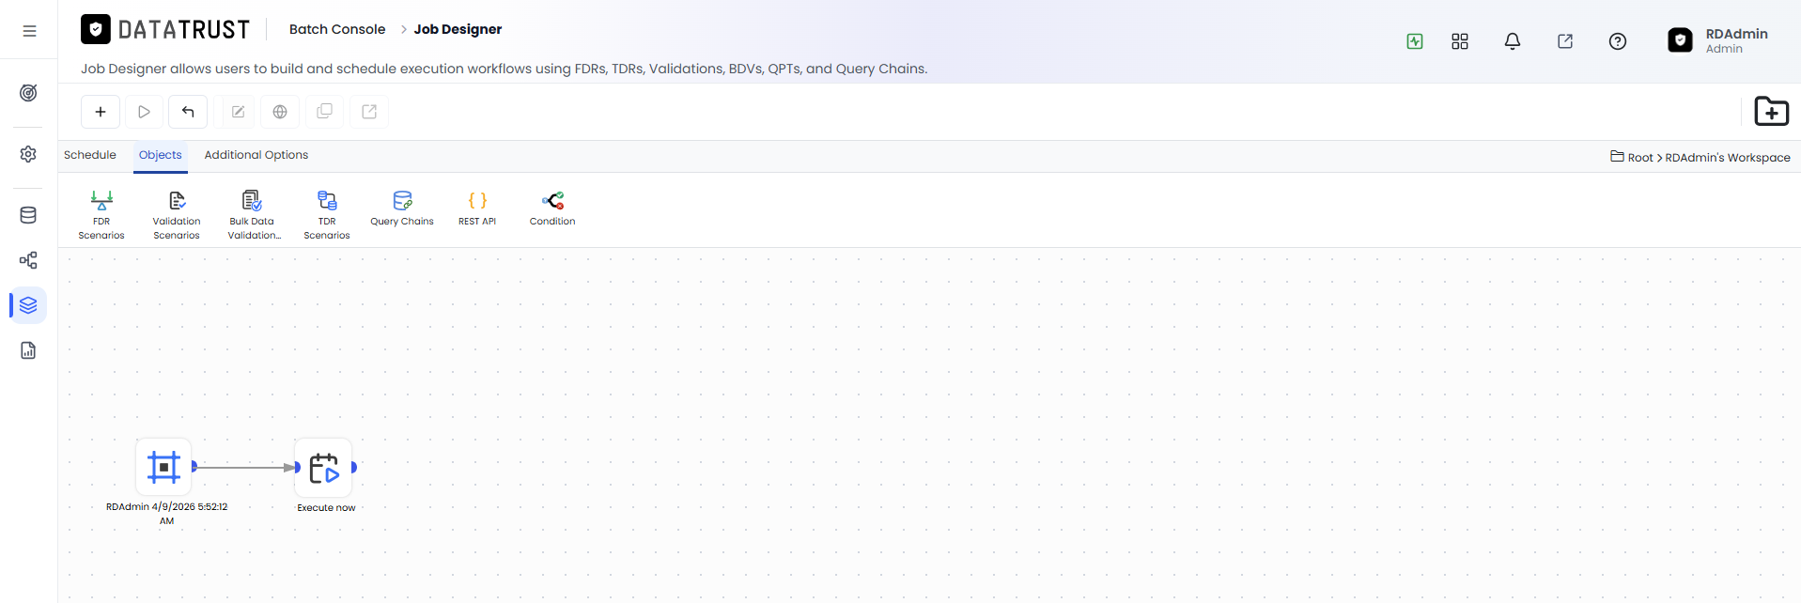Click the target sidebar icon
1801x603 pixels.
coord(28,93)
